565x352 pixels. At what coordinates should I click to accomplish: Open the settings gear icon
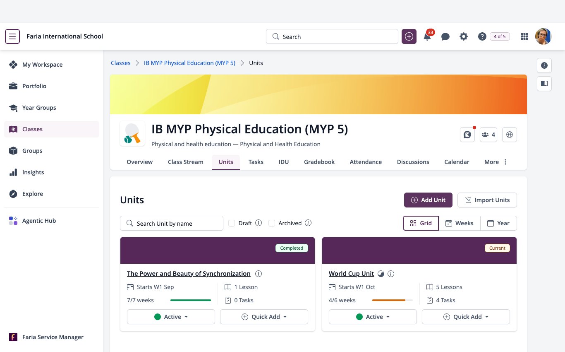(x=464, y=36)
